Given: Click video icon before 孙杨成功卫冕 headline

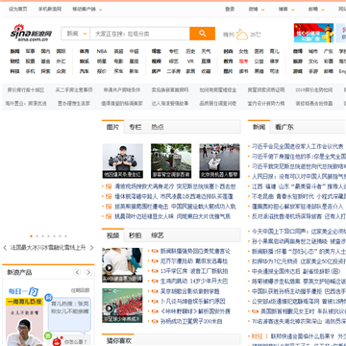Looking at the screenshot, I should 155,322.
